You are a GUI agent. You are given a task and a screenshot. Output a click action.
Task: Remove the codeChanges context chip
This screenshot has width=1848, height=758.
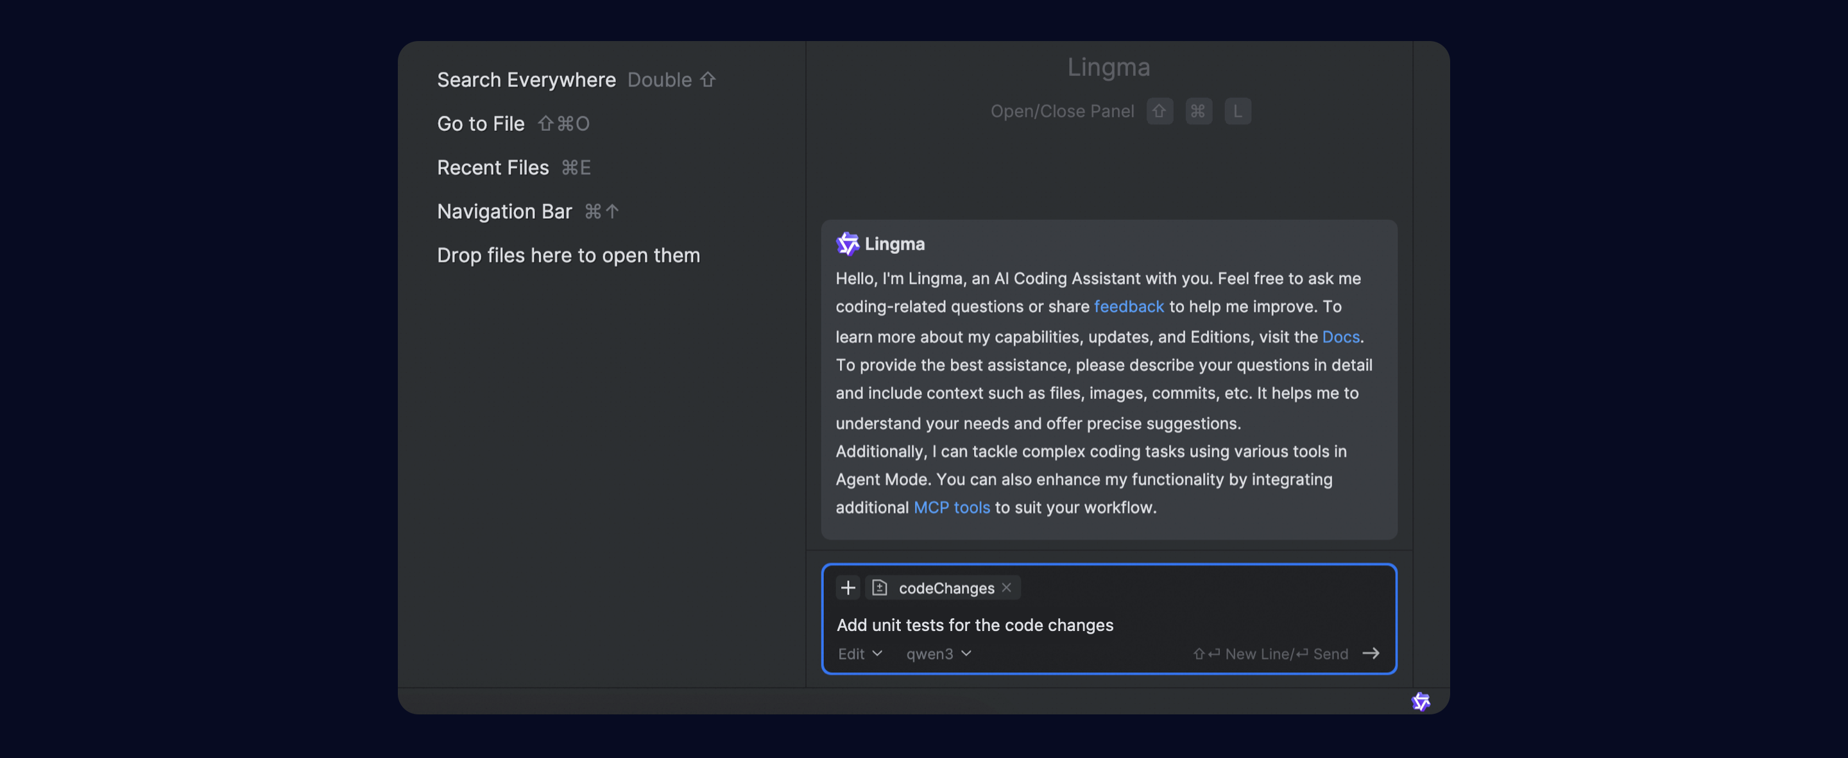[x=1007, y=588]
